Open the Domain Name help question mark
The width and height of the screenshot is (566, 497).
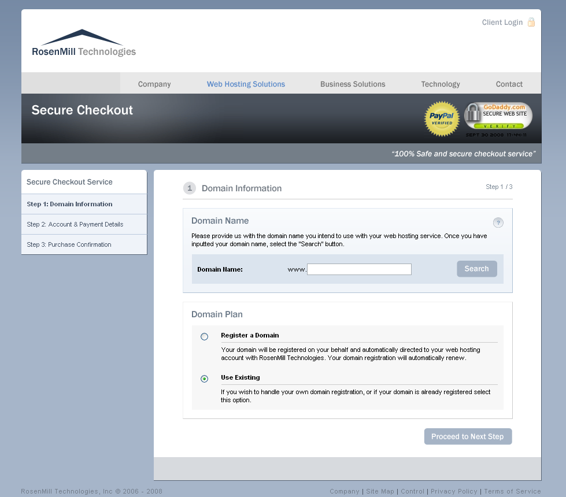point(498,222)
